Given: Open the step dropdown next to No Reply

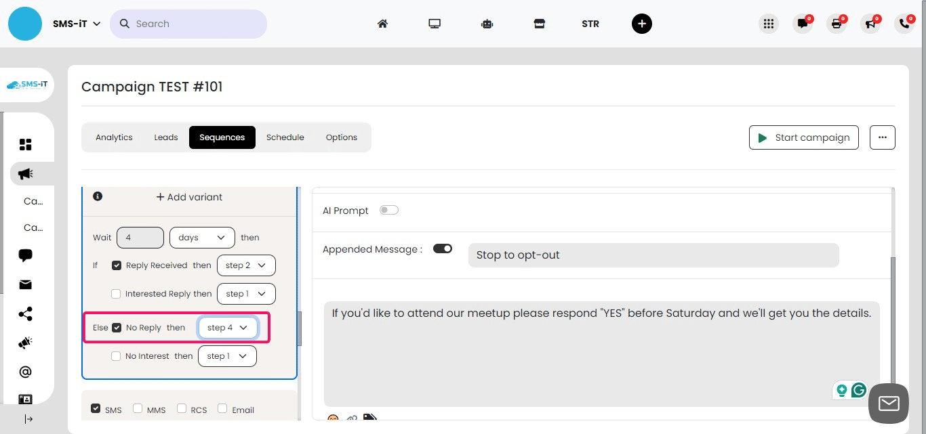Looking at the screenshot, I should (228, 327).
